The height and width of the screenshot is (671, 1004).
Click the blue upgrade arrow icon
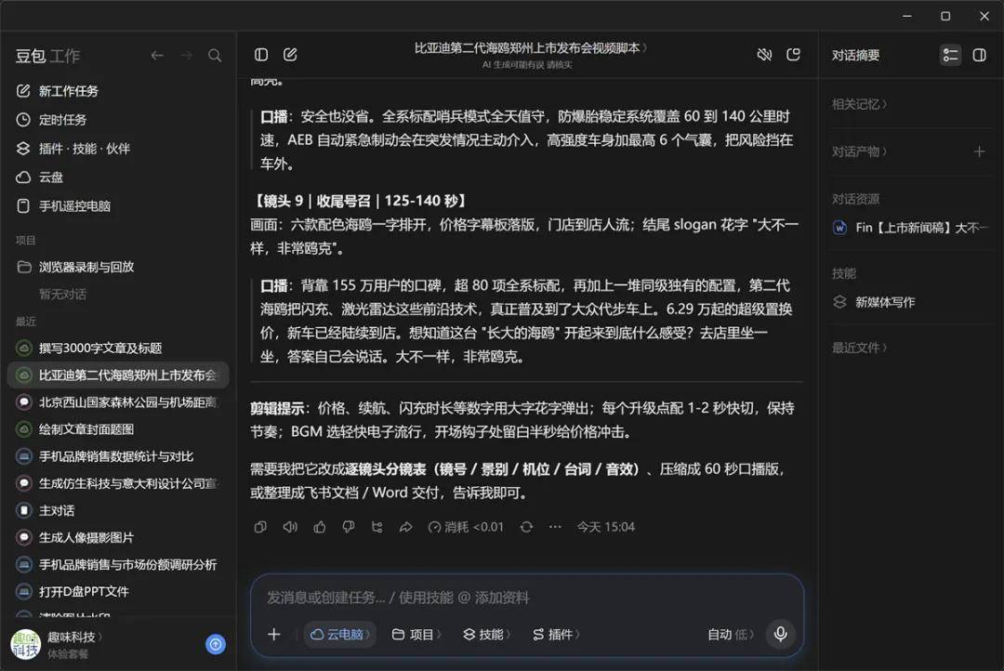coord(216,644)
